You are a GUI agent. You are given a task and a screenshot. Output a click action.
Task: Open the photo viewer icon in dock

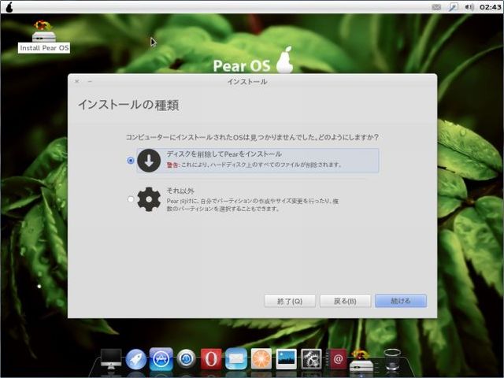pyautogui.click(x=287, y=359)
